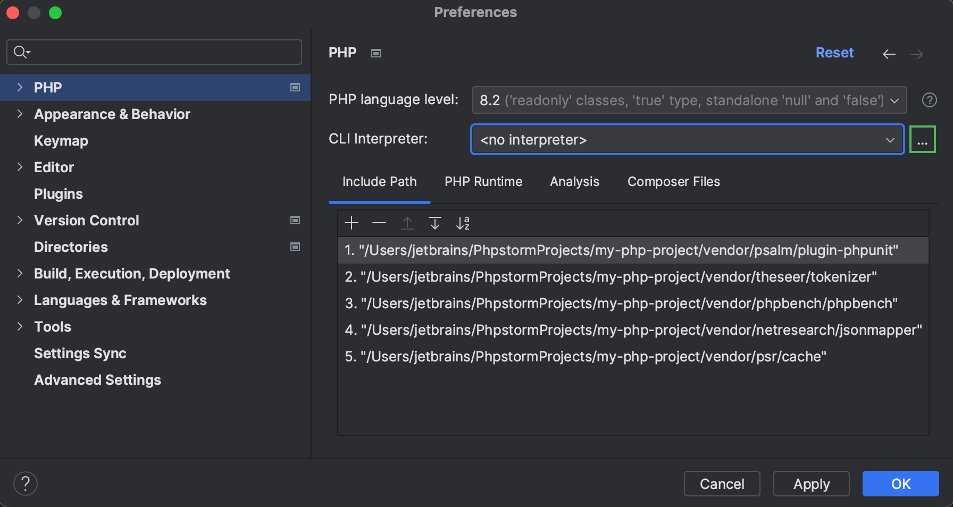The height and width of the screenshot is (507, 953).
Task: Switch to the Composer Files tab
Action: pyautogui.click(x=673, y=182)
